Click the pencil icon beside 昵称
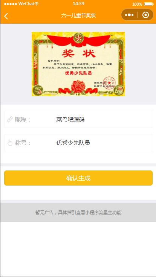The height and width of the screenshot is (277, 156). pyautogui.click(x=9, y=119)
